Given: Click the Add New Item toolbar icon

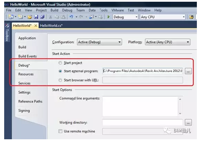Looking at the screenshot, I should pos(21,17).
